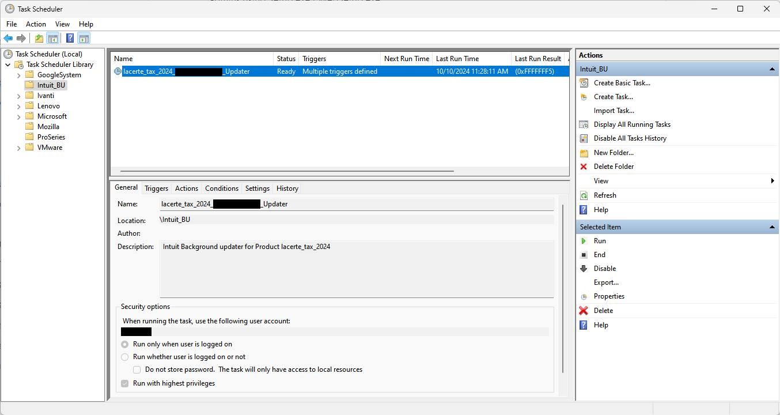780x415 pixels.
Task: Expand the Lenovo folder
Action: 18,106
